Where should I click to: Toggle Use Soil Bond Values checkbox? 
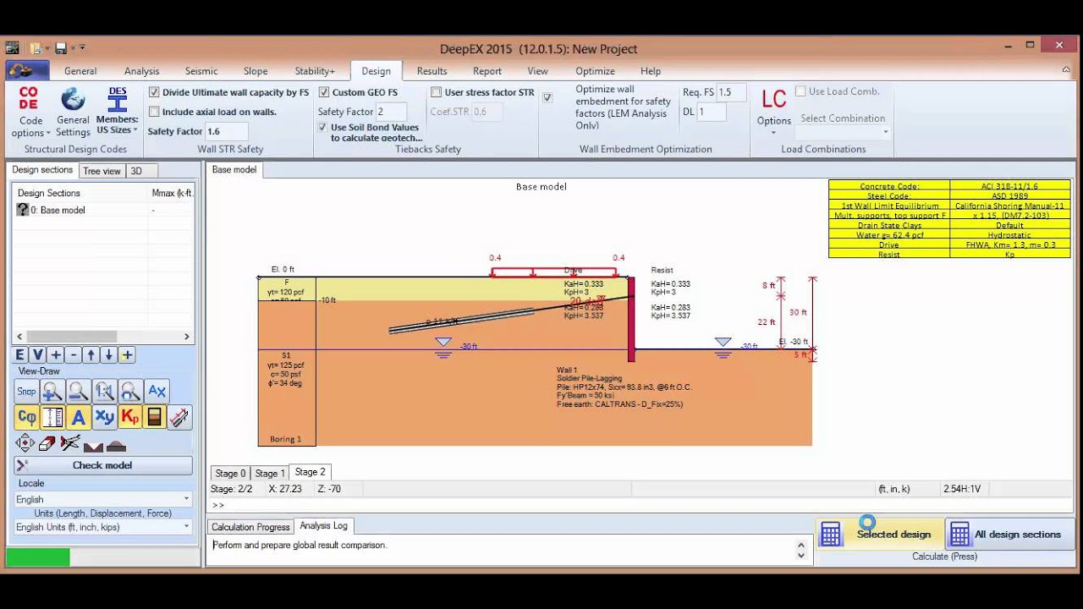pyautogui.click(x=322, y=127)
